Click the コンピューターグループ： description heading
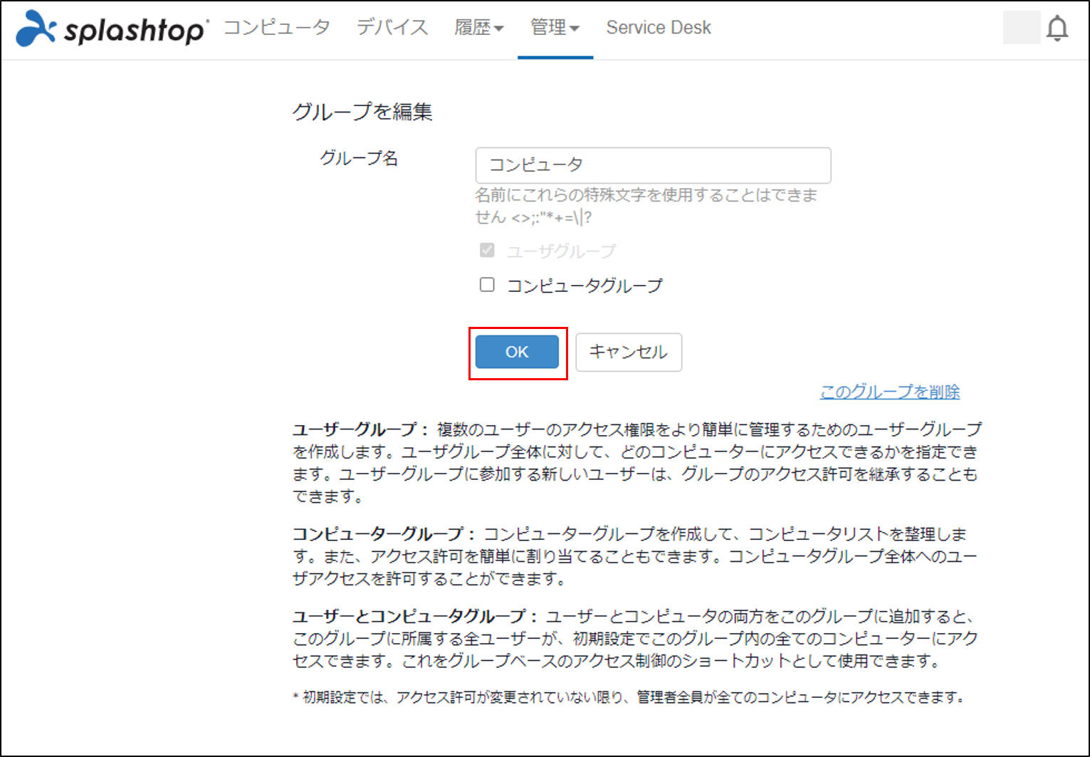1090x757 pixels. point(384,534)
